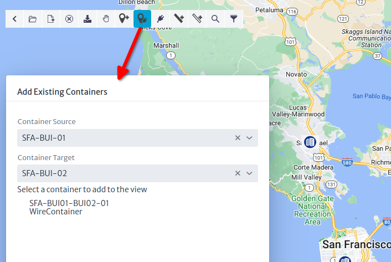Click the Mill Valley label on map
The height and width of the screenshot is (262, 391).
[306, 177]
